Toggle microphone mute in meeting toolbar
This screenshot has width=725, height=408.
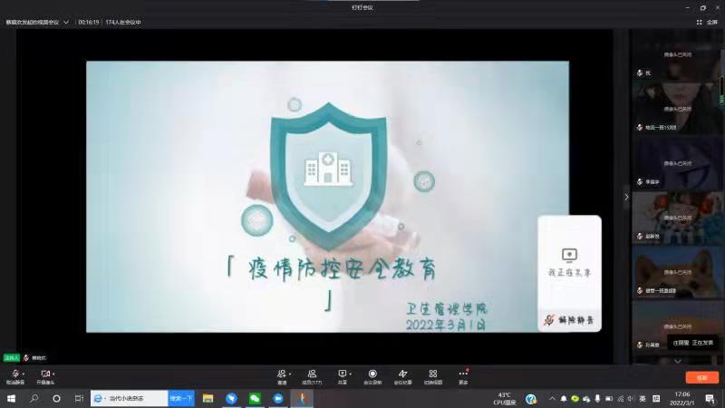click(14, 374)
